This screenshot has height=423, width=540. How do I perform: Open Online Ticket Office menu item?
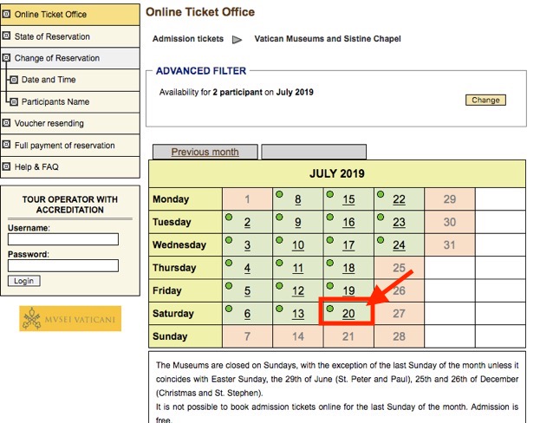70,15
